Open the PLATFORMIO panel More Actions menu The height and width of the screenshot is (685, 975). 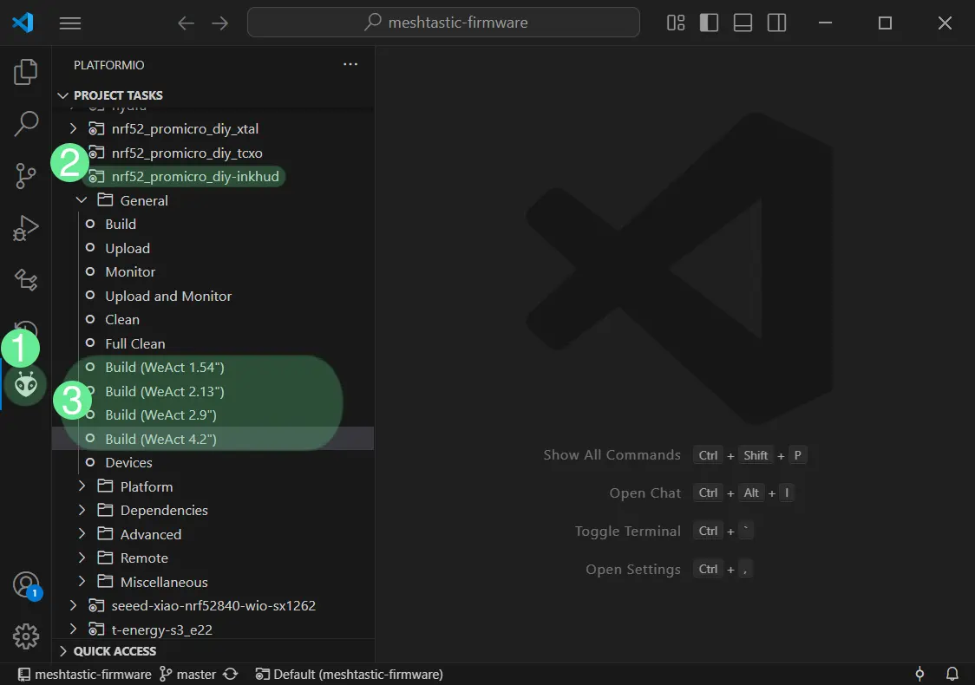350,63
